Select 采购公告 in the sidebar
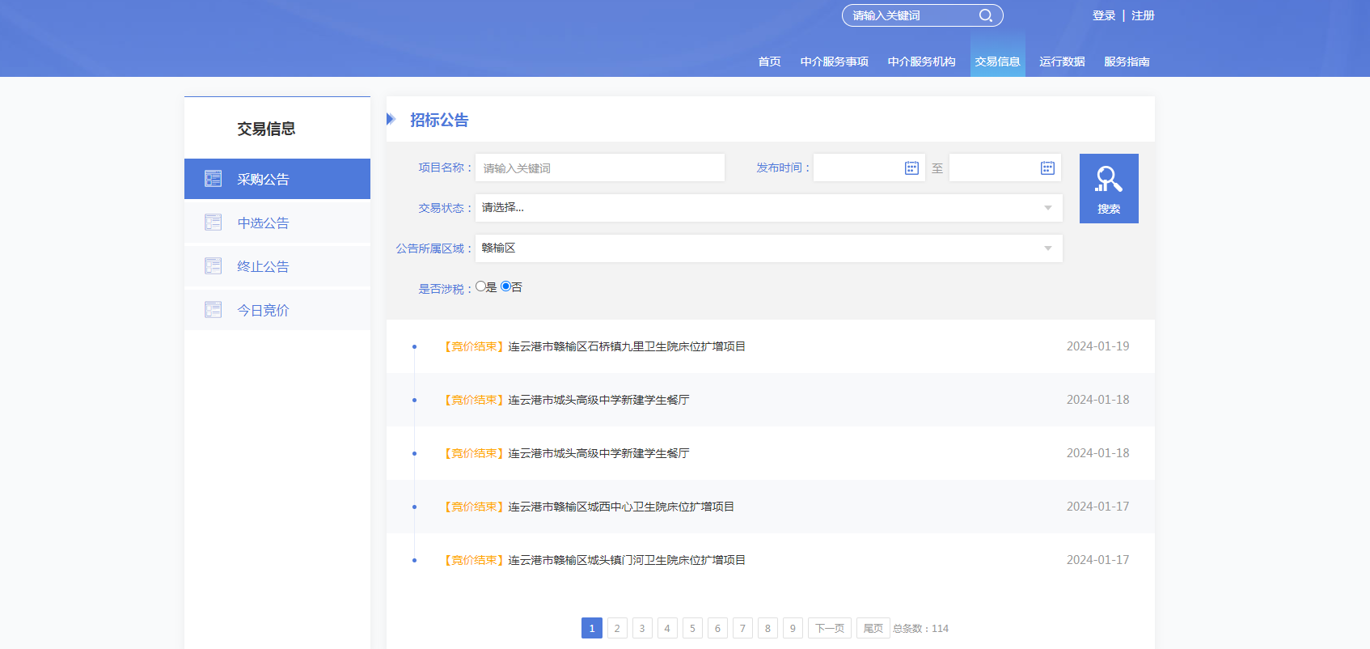 (x=277, y=179)
